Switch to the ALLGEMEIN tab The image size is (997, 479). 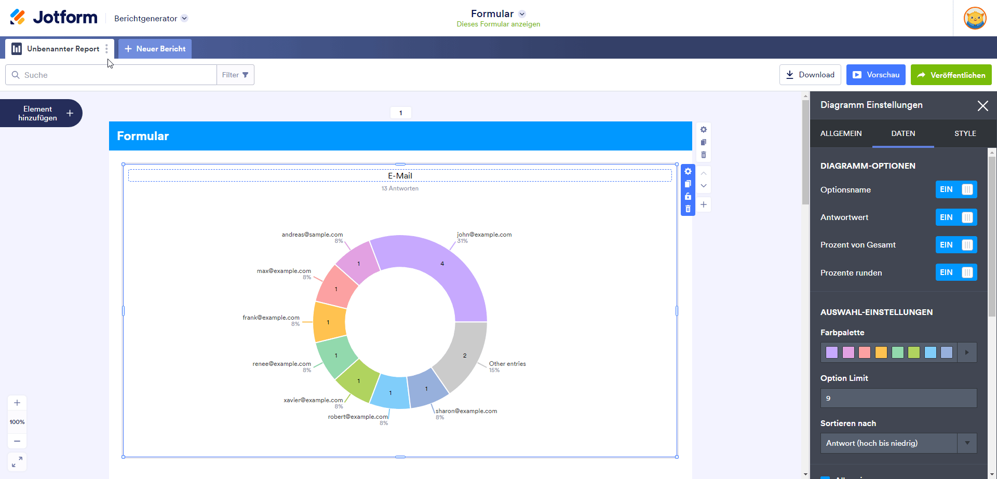click(841, 133)
